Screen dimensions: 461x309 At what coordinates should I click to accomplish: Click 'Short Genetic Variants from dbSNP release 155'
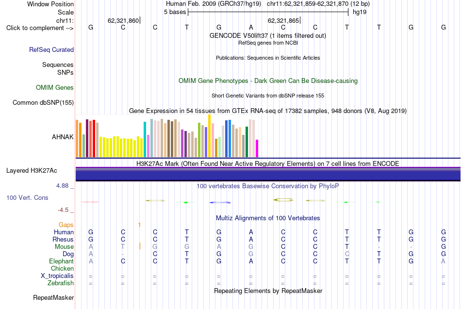click(x=268, y=96)
